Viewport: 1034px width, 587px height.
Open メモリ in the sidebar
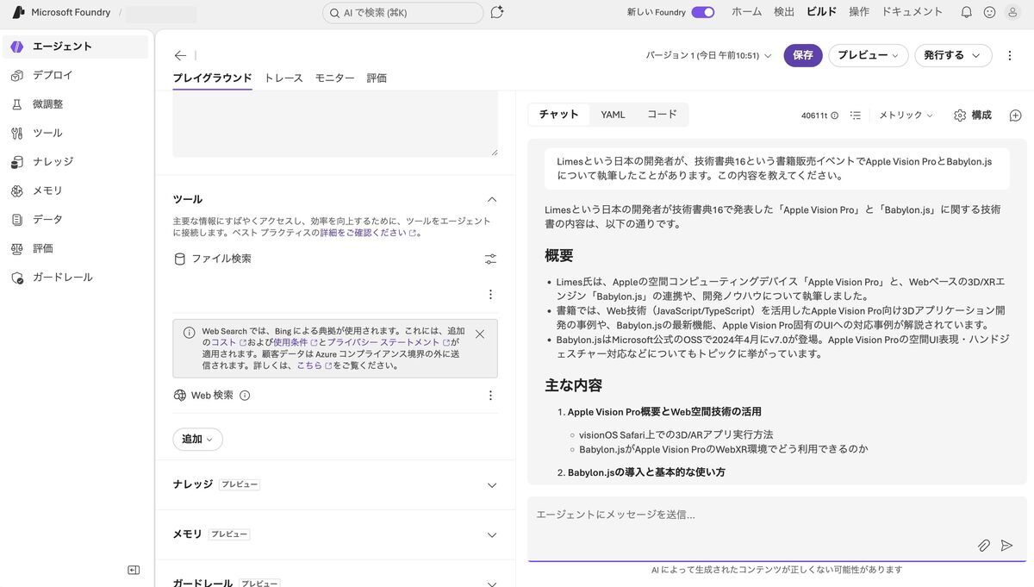[75, 190]
